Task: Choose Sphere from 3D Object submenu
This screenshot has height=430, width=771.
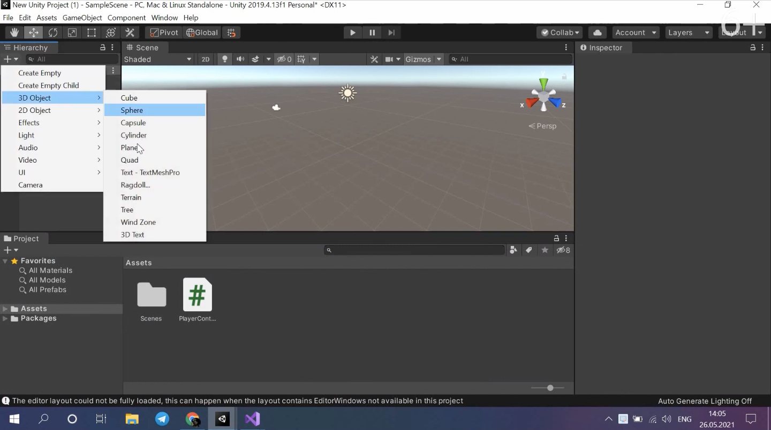Action: click(x=132, y=110)
